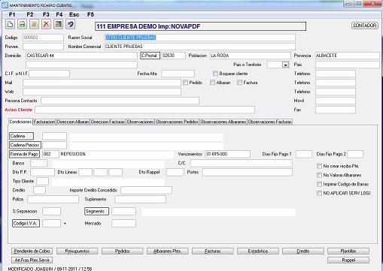Click the Importe Credito Concedido field

point(146,190)
